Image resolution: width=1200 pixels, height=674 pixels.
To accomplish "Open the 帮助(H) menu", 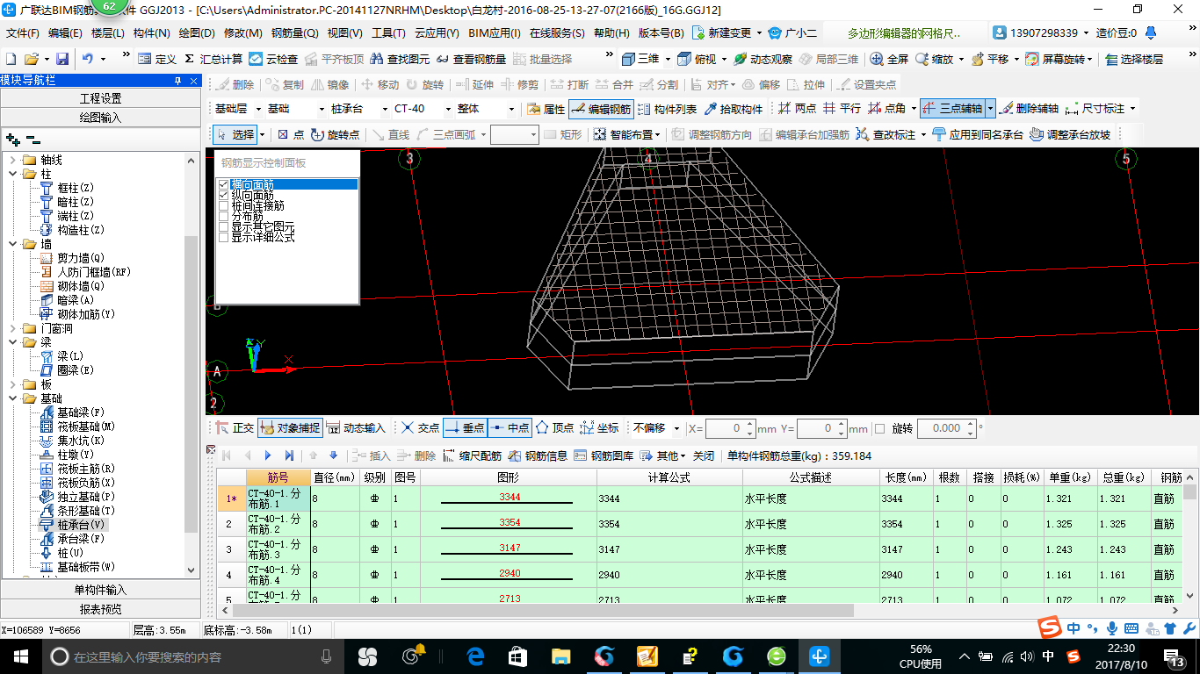I will coord(611,33).
